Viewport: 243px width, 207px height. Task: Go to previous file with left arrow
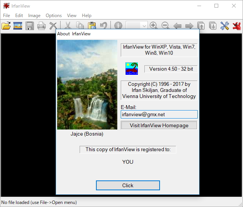[x=177, y=26]
